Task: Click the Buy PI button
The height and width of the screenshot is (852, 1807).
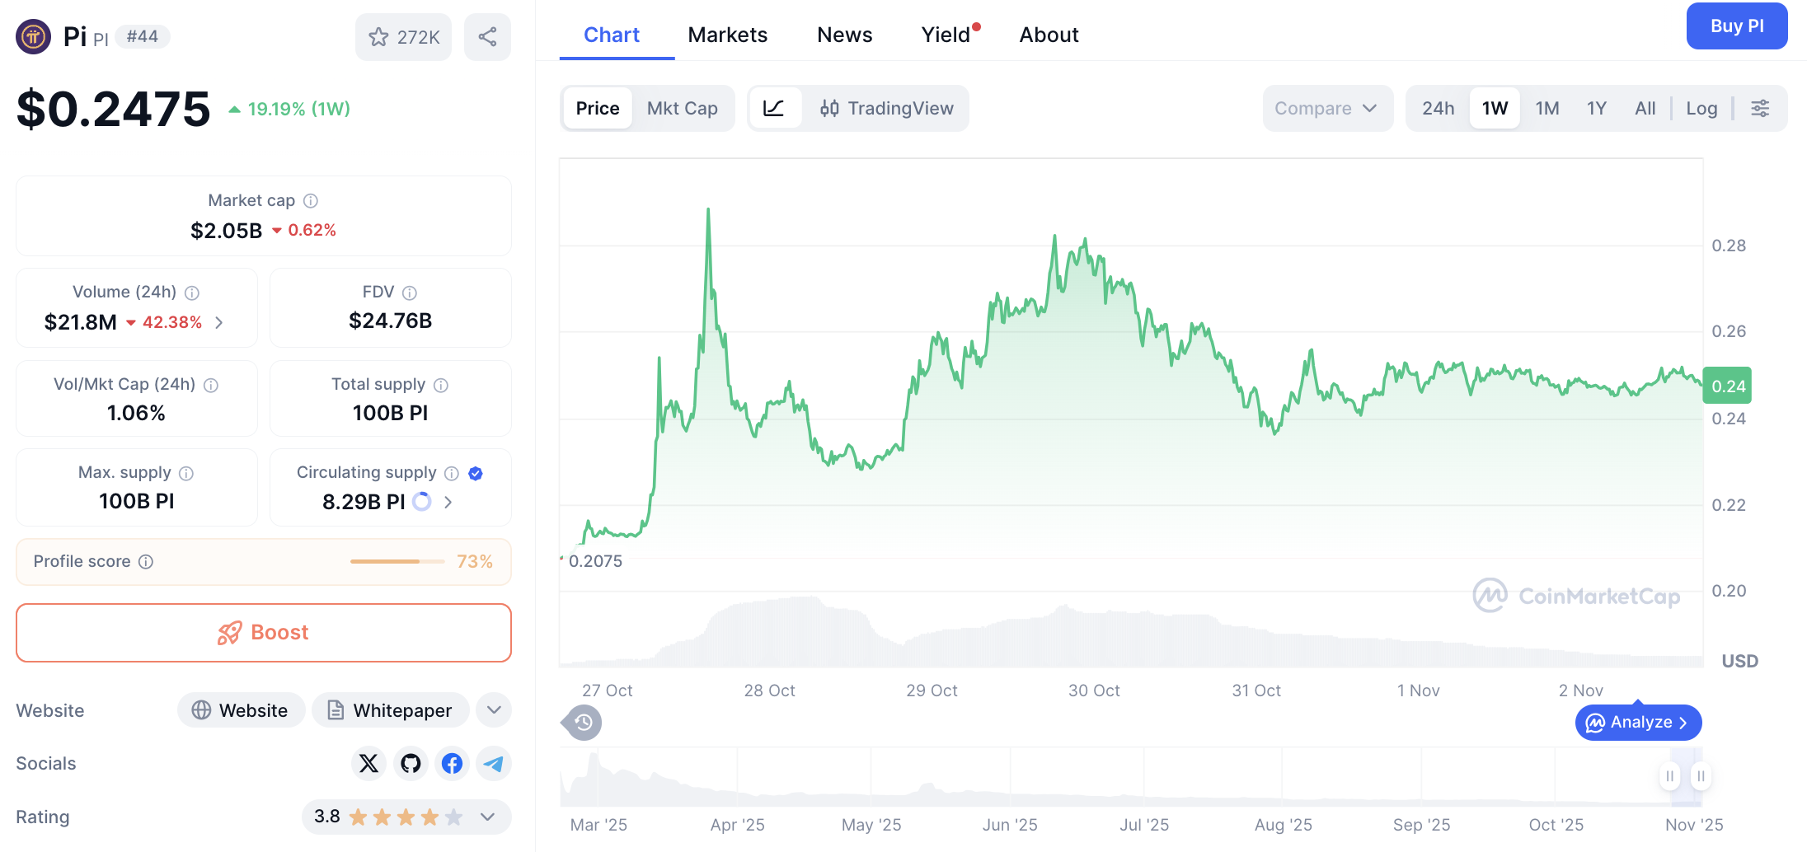Action: pos(1737,26)
